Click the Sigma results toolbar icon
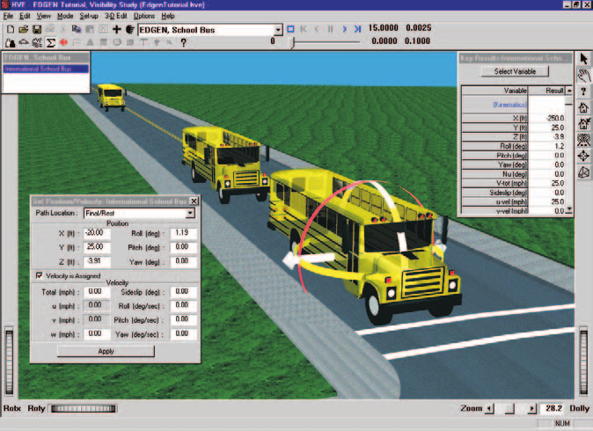 coord(50,43)
